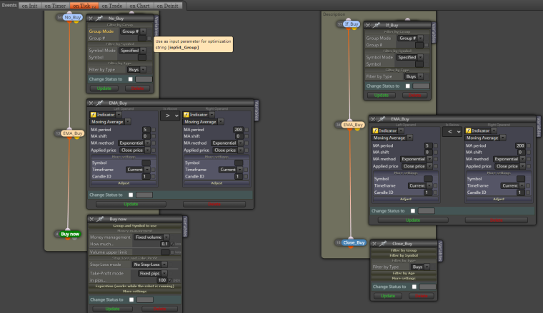The width and height of the screenshot is (543, 313).
Task: Tick Change Status to checkbox in Close_Buy panel
Action: [x=414, y=287]
